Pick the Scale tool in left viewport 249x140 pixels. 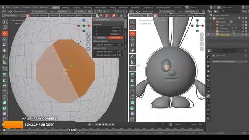[5, 45]
